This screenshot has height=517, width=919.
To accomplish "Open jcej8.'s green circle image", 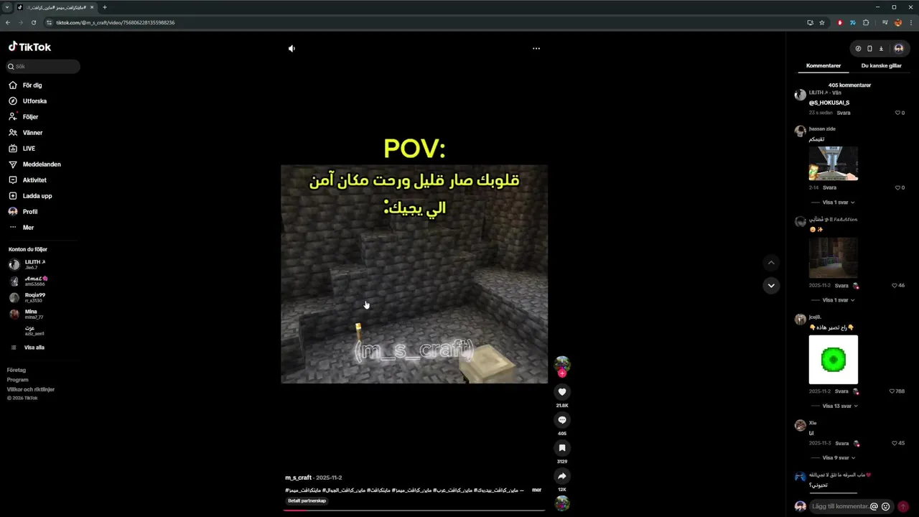I will point(833,360).
